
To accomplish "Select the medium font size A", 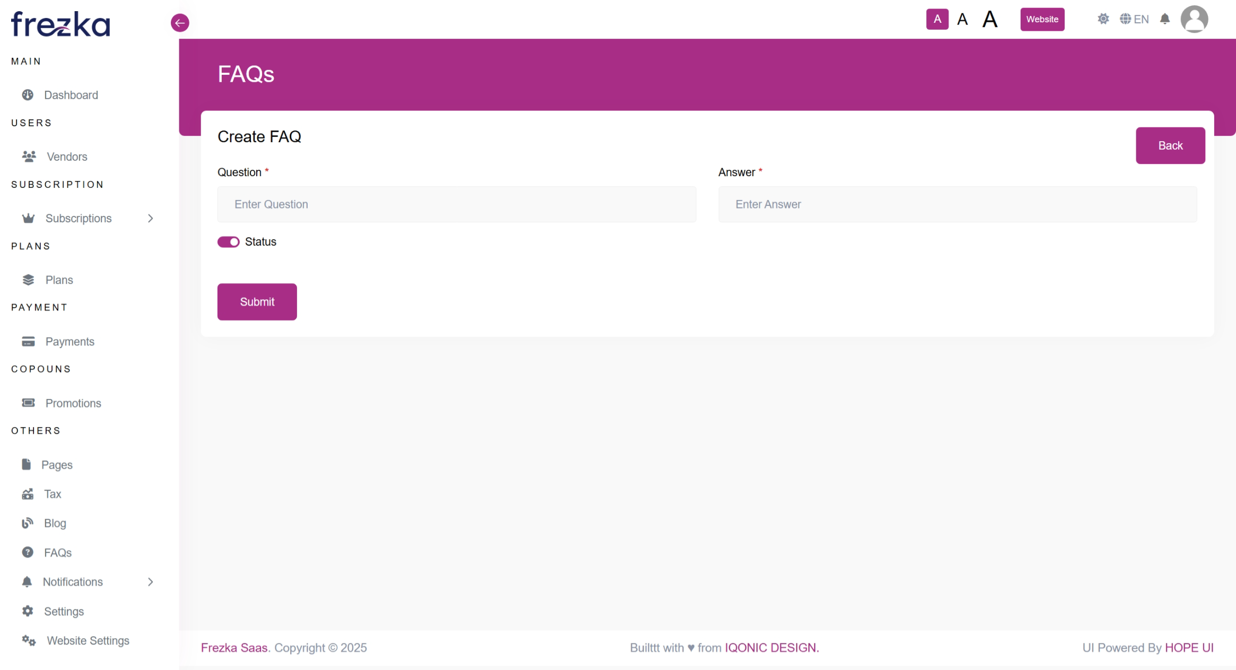I will pos(962,20).
